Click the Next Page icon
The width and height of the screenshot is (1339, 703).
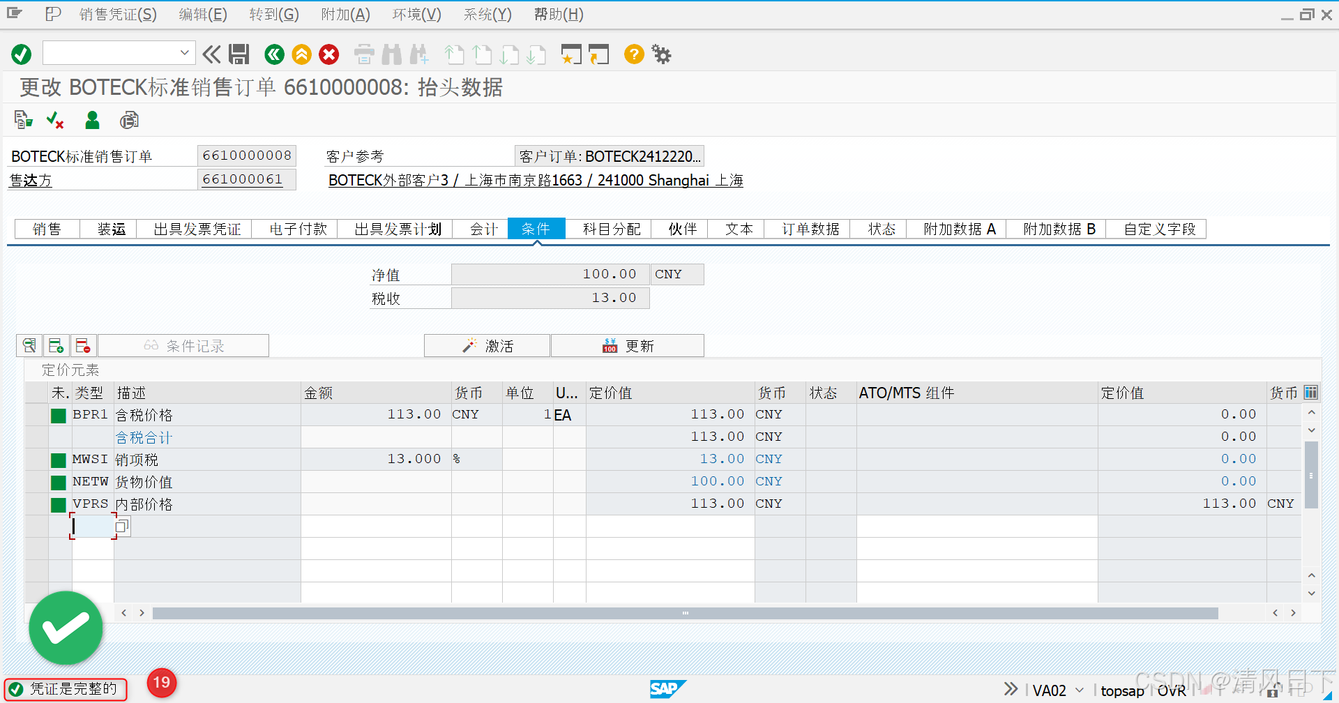509,54
